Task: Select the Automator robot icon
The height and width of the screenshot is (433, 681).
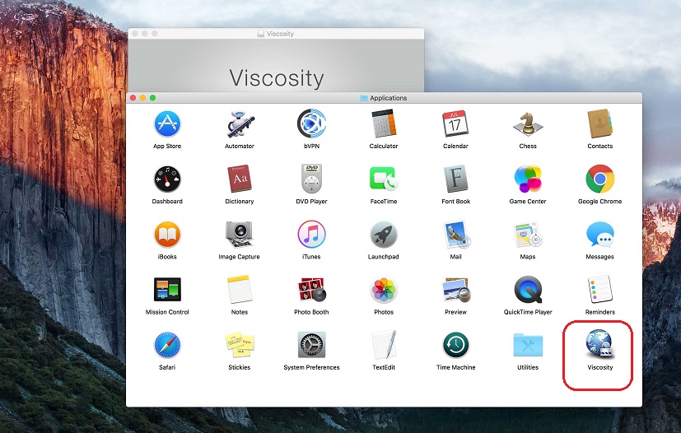Action: pyautogui.click(x=239, y=124)
